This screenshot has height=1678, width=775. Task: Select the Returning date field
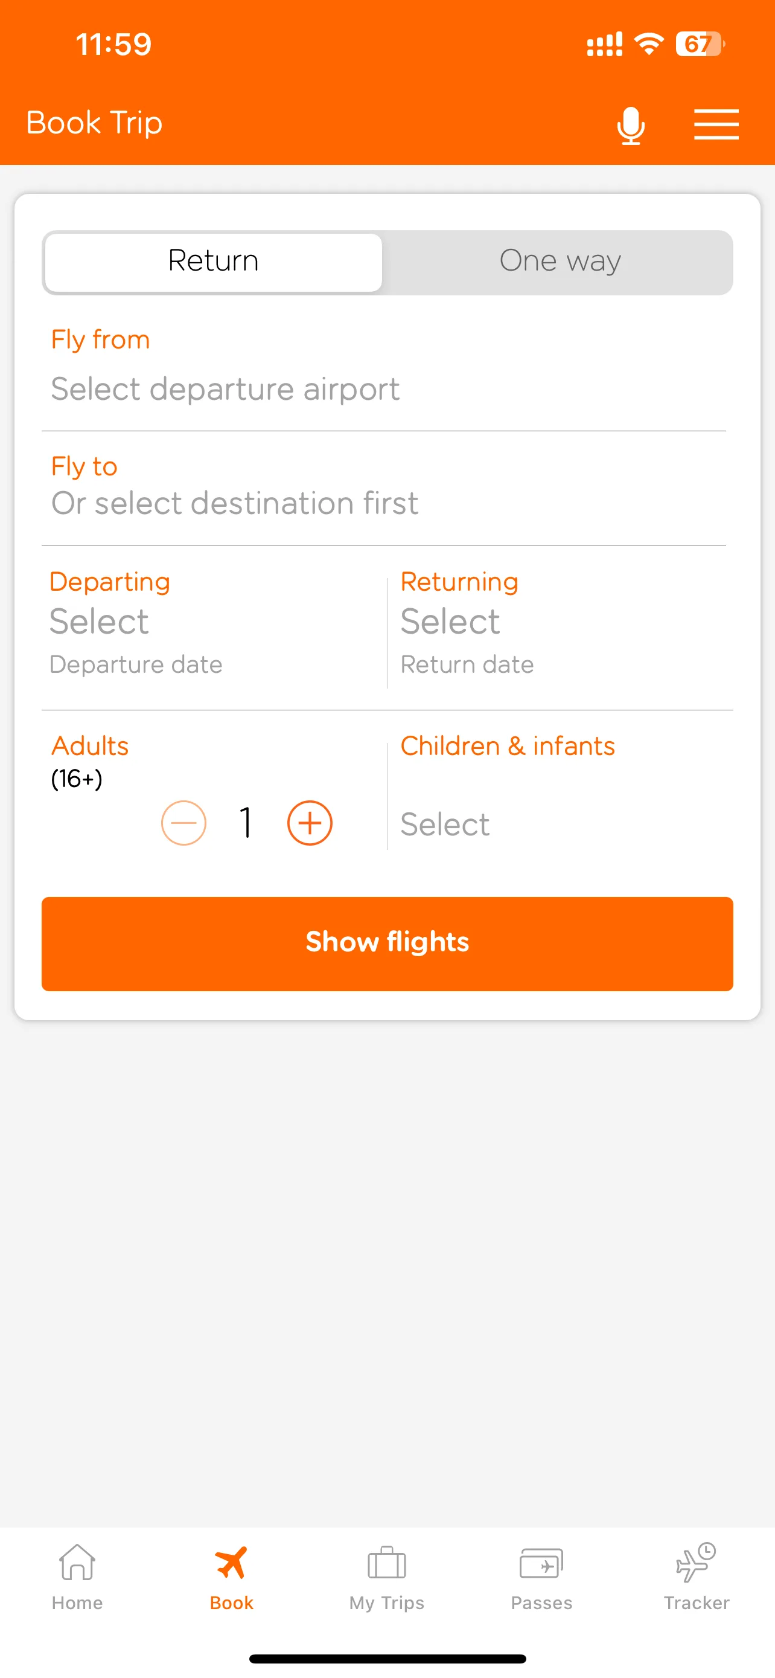(x=467, y=622)
